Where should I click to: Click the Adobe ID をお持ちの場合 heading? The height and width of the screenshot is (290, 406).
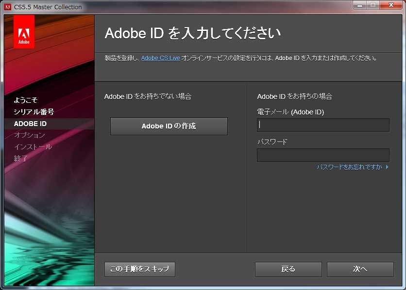tap(295, 97)
